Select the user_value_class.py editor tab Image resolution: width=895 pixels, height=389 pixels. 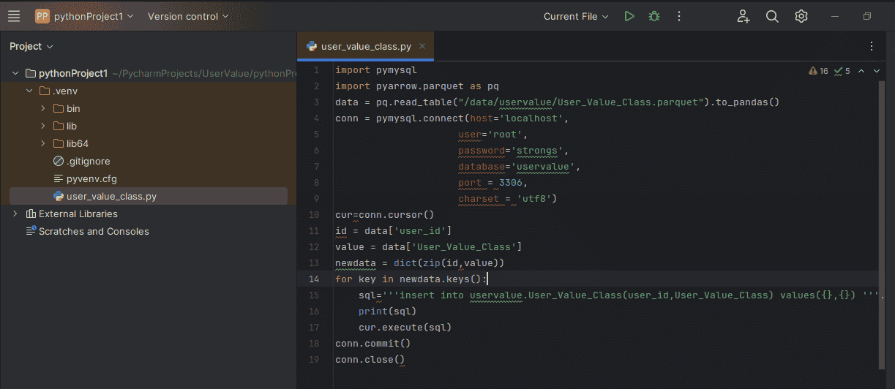(364, 46)
